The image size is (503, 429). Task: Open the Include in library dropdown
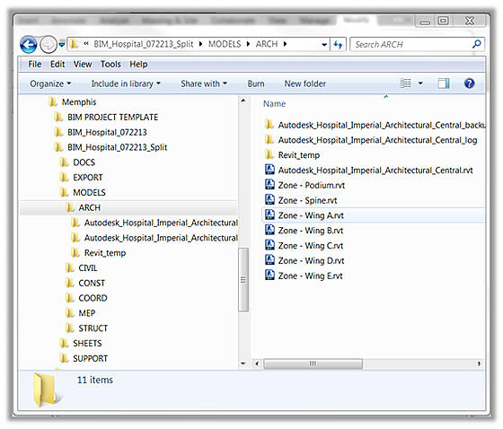point(126,83)
